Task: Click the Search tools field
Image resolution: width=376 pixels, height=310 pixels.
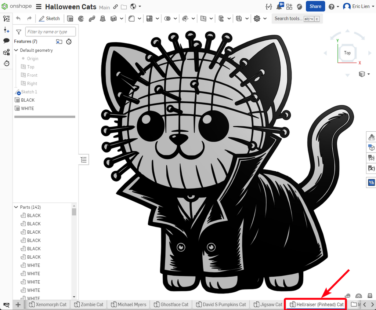Action: click(297, 18)
